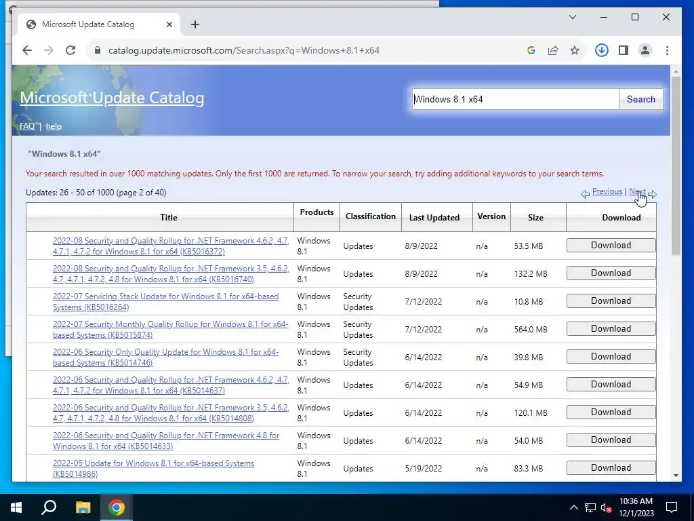This screenshot has width=694, height=521.
Task: Click the left arrow icon beside Previous
Action: tap(585, 194)
